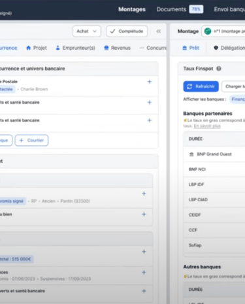Select the LBP CIAD row

point(214,200)
